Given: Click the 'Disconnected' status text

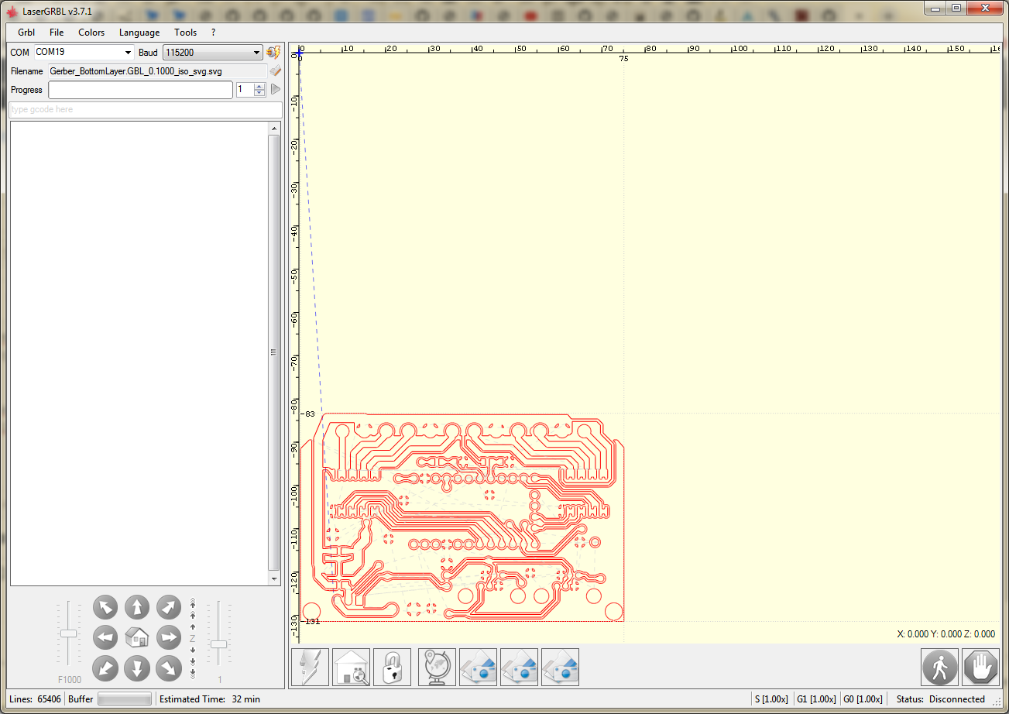Looking at the screenshot, I should point(957,699).
